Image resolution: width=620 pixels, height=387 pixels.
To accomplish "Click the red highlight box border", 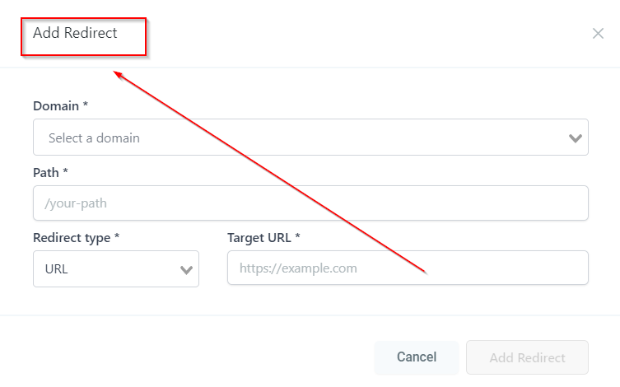I will point(146,37).
